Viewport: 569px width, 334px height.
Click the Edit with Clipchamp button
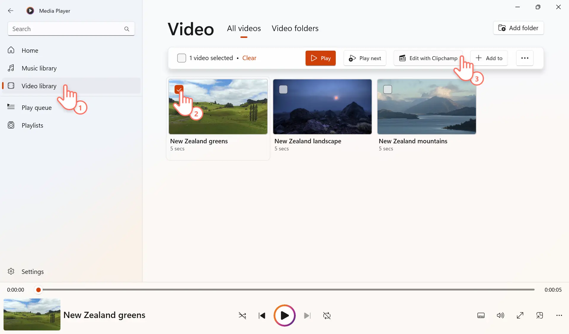click(x=428, y=58)
